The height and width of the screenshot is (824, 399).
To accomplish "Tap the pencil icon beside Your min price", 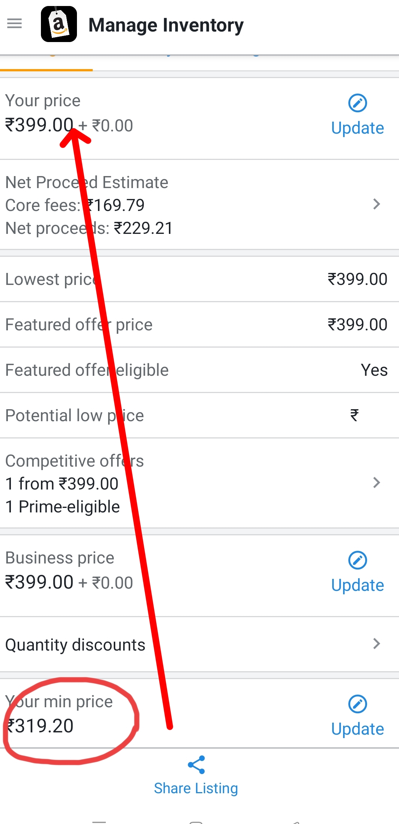I will (357, 704).
